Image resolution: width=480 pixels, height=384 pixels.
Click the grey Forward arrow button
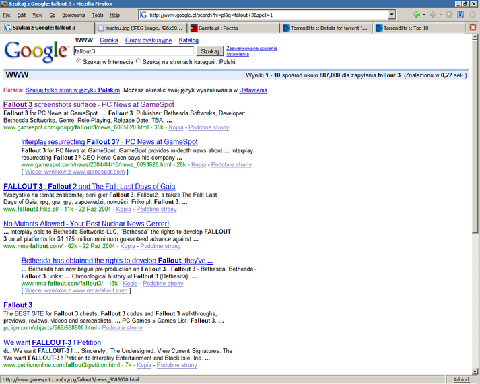(x=433, y=14)
